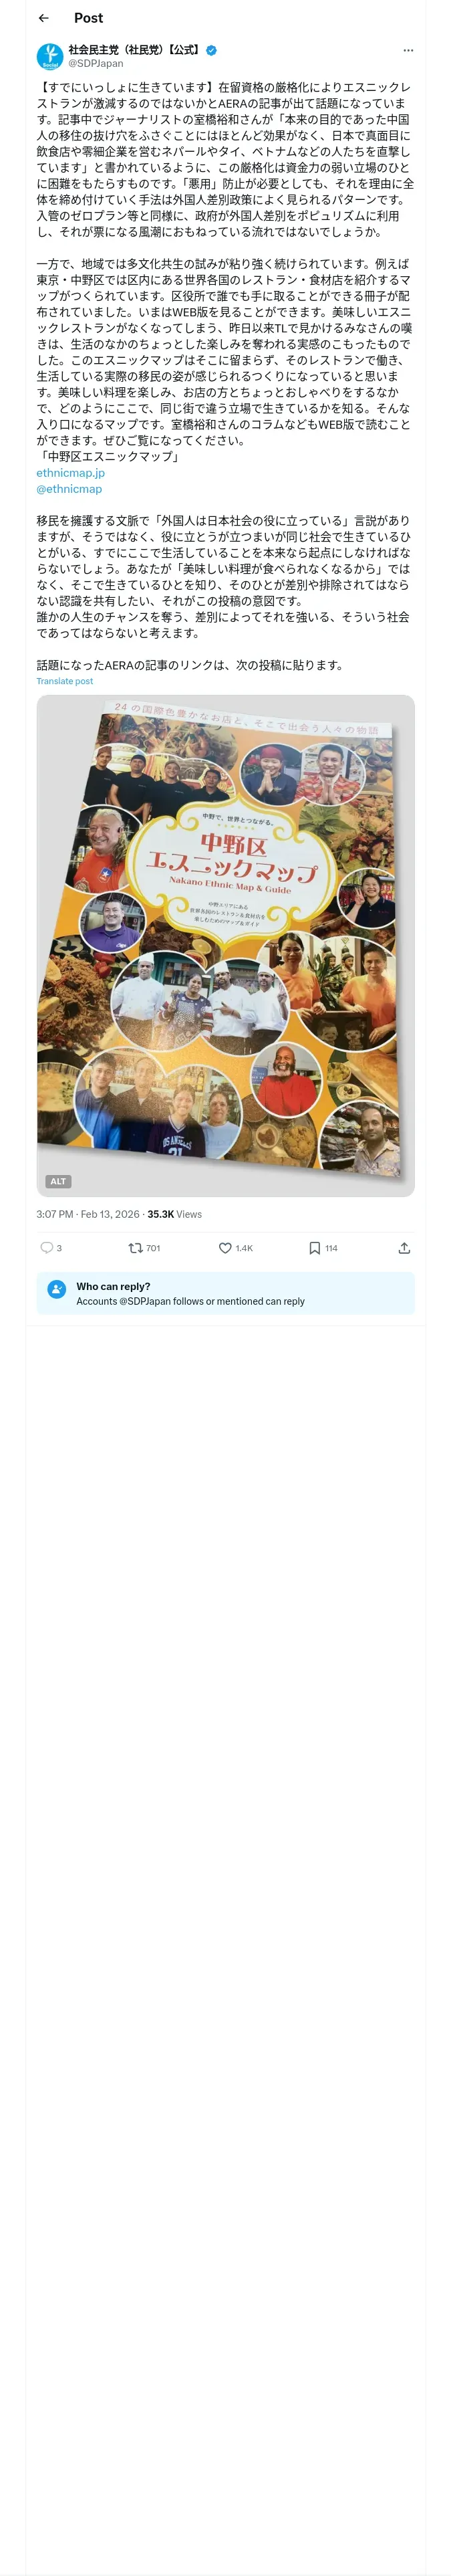This screenshot has height=2576, width=451.
Task: Click the 社会民主党 account display name
Action: pyautogui.click(x=134, y=49)
